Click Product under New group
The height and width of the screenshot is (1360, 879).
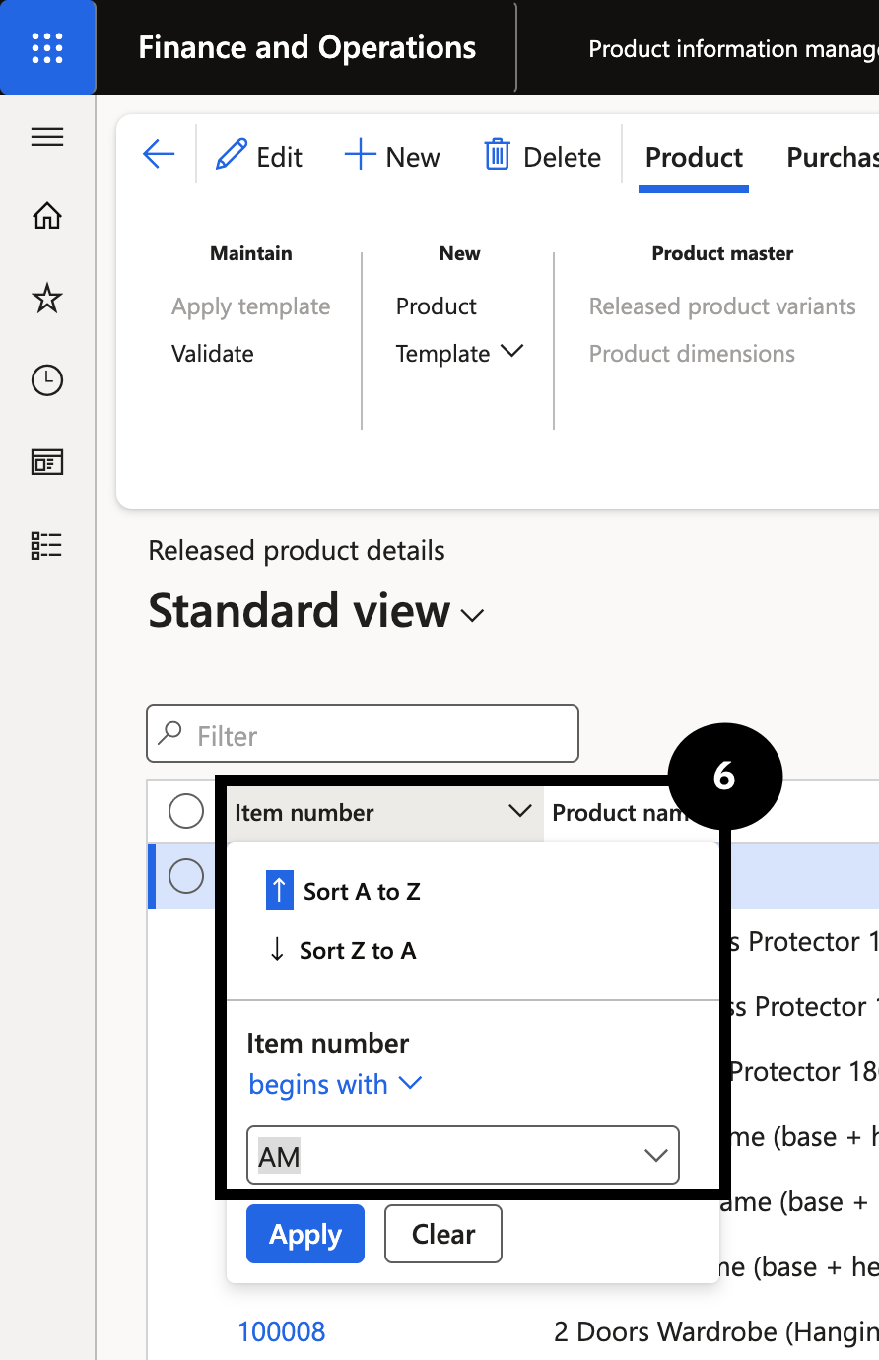click(x=437, y=306)
